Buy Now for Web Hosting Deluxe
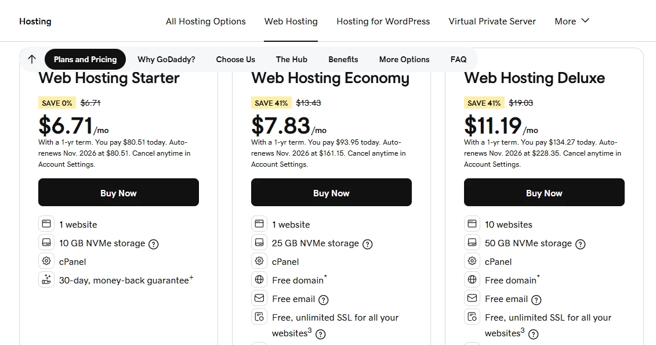This screenshot has height=345, width=656. [544, 192]
